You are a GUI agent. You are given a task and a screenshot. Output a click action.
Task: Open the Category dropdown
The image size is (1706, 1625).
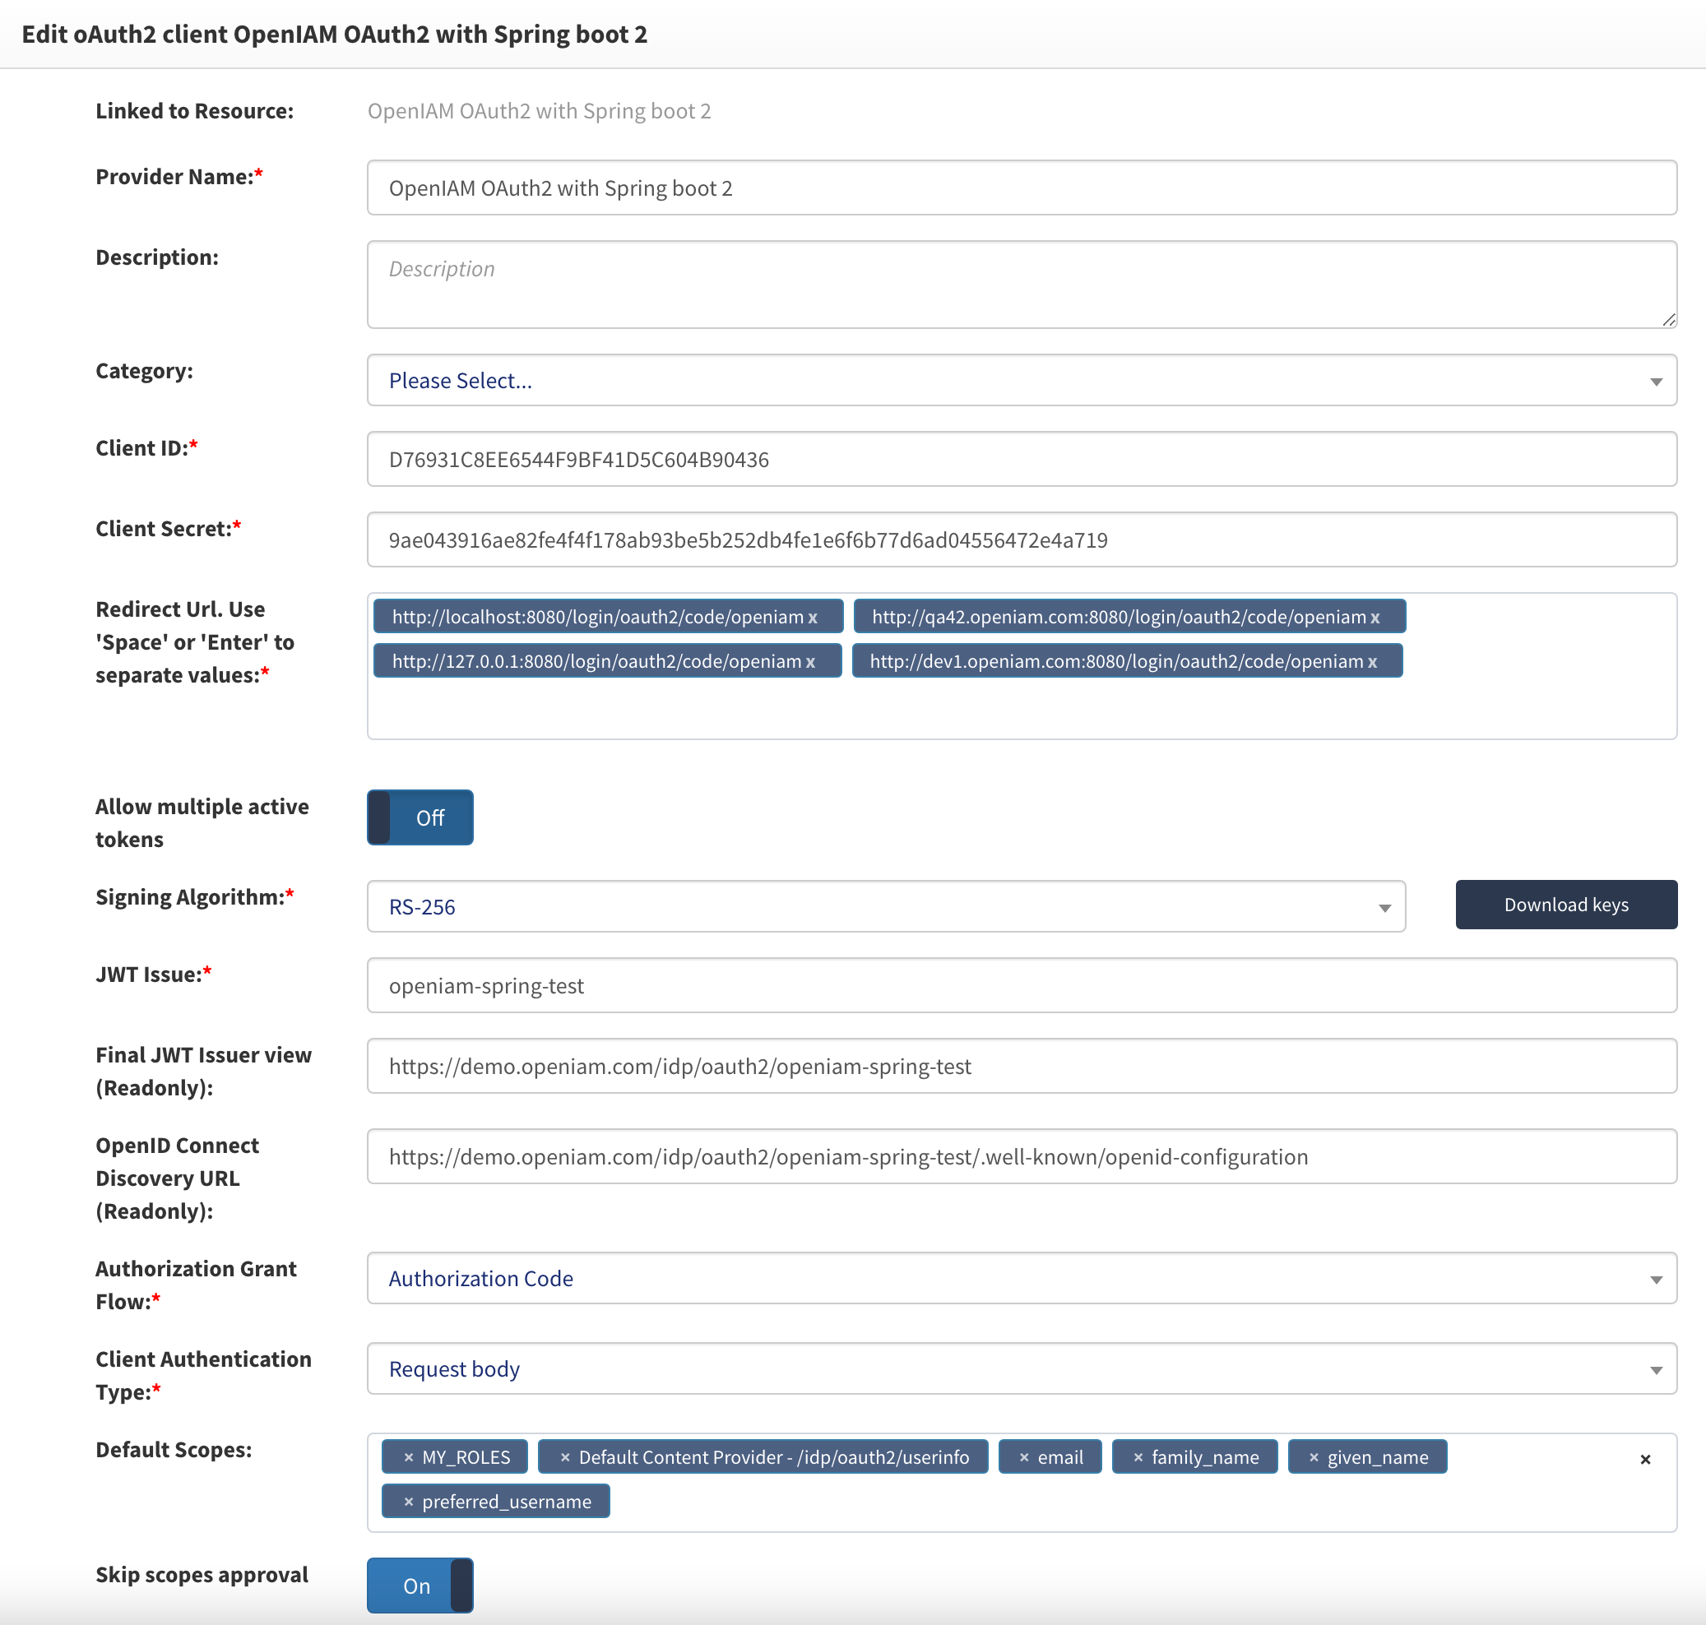[x=1022, y=380]
